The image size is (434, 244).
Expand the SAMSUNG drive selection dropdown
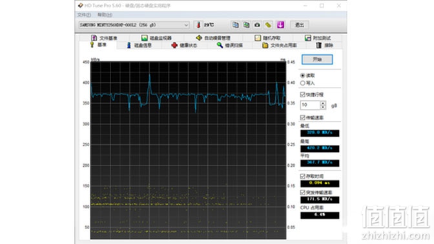point(186,25)
